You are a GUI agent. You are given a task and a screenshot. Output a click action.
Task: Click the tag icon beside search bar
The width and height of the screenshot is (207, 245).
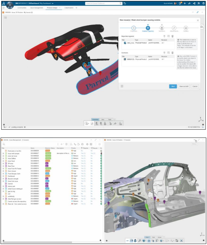(x=125, y=3)
